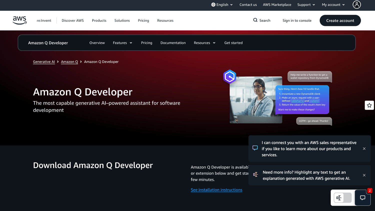Viewport: 375px width, 211px height.
Task: Click Amazon Q Developer nav title
Action: point(48,43)
